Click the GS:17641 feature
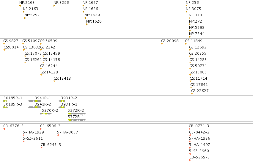Image resolution: width=253 pixels, height=162 pixels. point(191,88)
